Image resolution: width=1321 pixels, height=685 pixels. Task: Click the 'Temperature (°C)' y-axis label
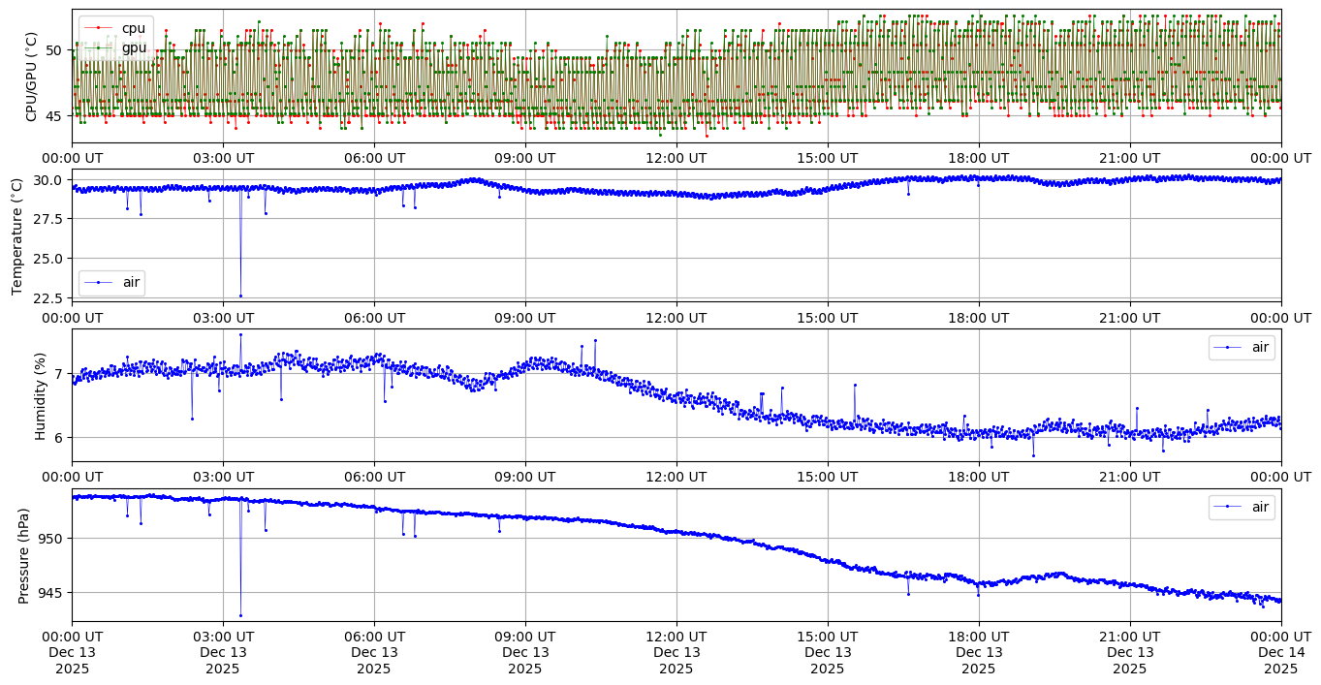coord(16,234)
